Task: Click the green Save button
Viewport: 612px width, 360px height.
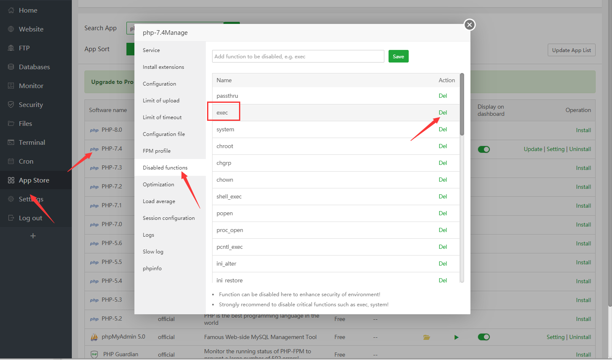Action: click(x=398, y=57)
